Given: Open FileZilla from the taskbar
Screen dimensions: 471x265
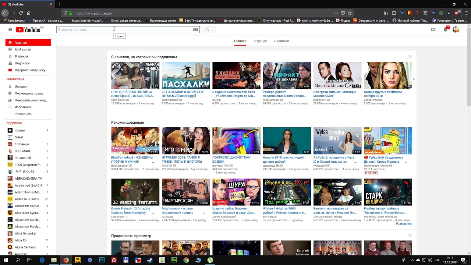Looking at the screenshot, I should 114,260.
